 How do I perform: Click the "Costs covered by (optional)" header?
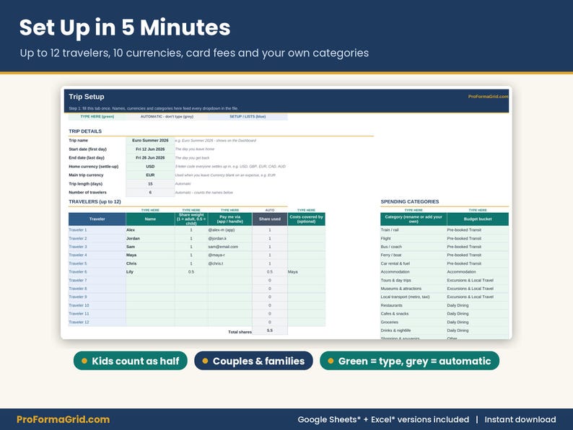(306, 219)
